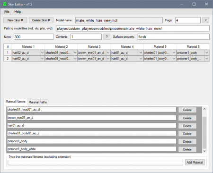Click the Skin Editor app icon in title bar
213x173 pixels.
click(5, 4)
